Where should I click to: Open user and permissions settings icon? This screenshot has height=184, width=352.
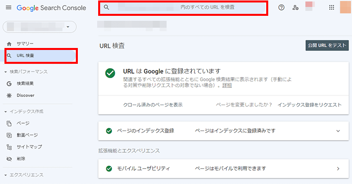tap(295, 7)
